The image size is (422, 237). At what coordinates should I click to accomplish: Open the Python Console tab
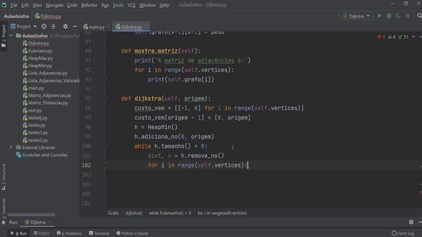(x=132, y=233)
